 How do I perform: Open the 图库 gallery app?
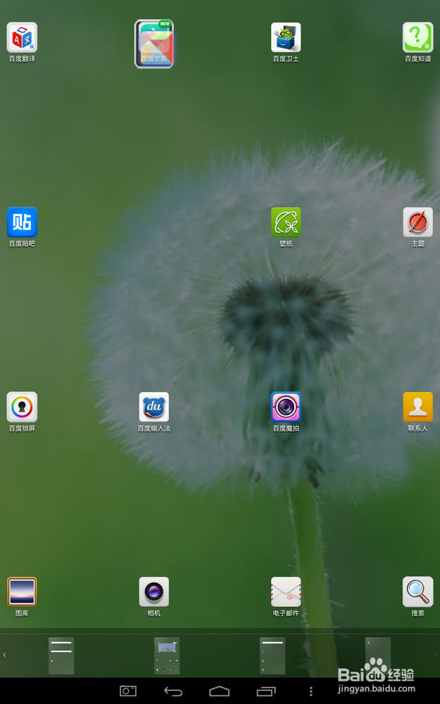pyautogui.click(x=22, y=592)
